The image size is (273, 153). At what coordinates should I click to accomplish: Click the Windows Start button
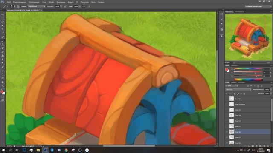(3, 150)
